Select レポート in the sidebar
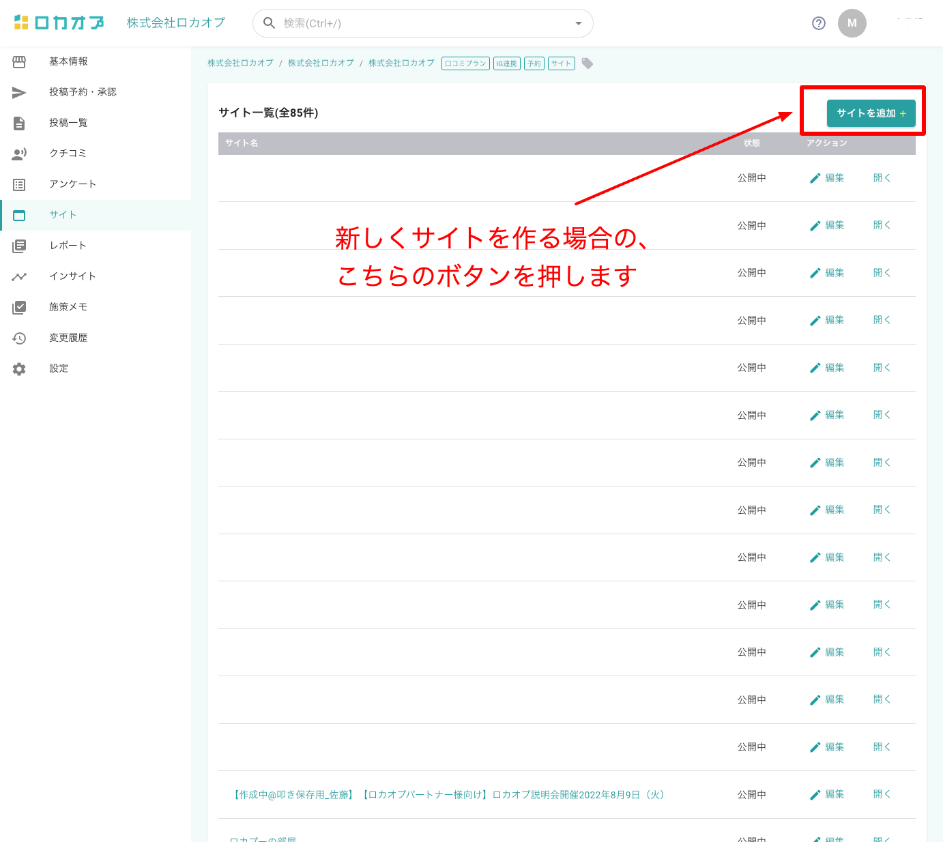943x842 pixels. click(68, 246)
